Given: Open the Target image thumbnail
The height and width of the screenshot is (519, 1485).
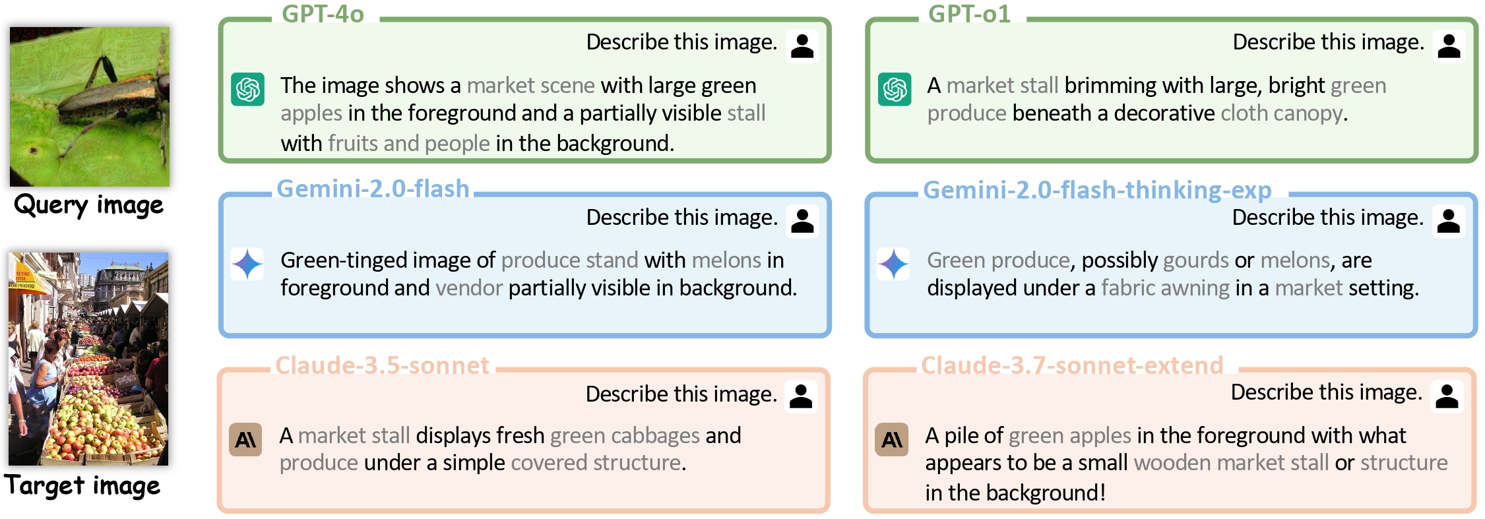Looking at the screenshot, I should click(88, 359).
